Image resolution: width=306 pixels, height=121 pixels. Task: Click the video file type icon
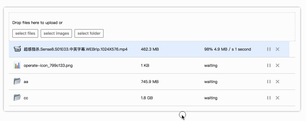click(17, 49)
